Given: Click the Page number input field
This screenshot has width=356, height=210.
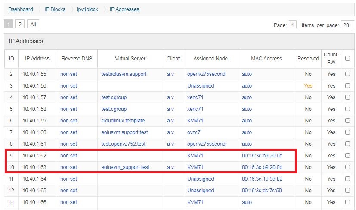Looking at the screenshot, I should [x=293, y=25].
